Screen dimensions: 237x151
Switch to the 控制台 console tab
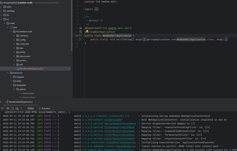pyautogui.click(x=31, y=108)
